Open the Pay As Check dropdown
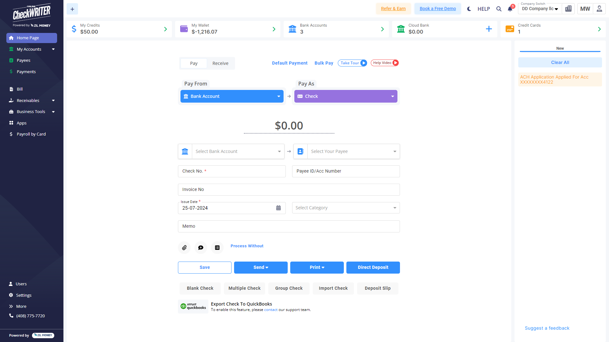The image size is (609, 342). pyautogui.click(x=346, y=96)
